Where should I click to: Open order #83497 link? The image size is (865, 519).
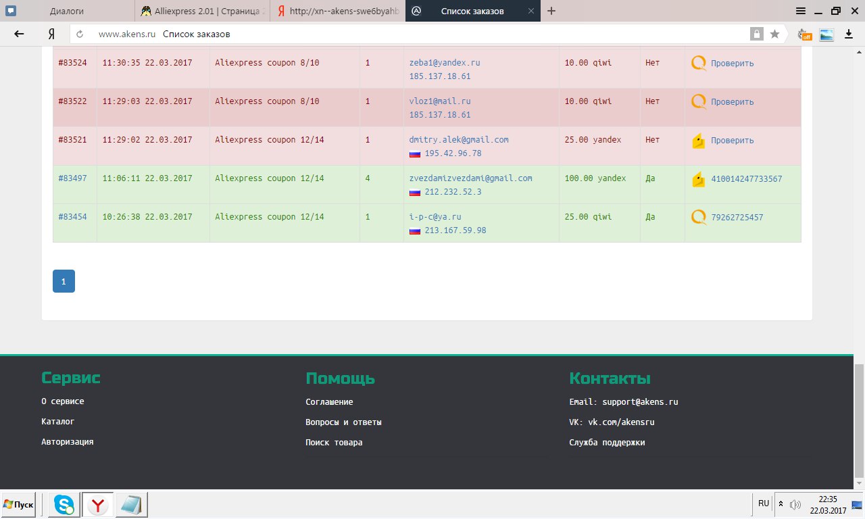[72, 178]
